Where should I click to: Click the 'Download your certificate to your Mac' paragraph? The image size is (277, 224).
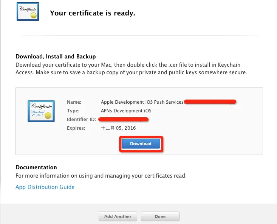pyautogui.click(x=132, y=69)
